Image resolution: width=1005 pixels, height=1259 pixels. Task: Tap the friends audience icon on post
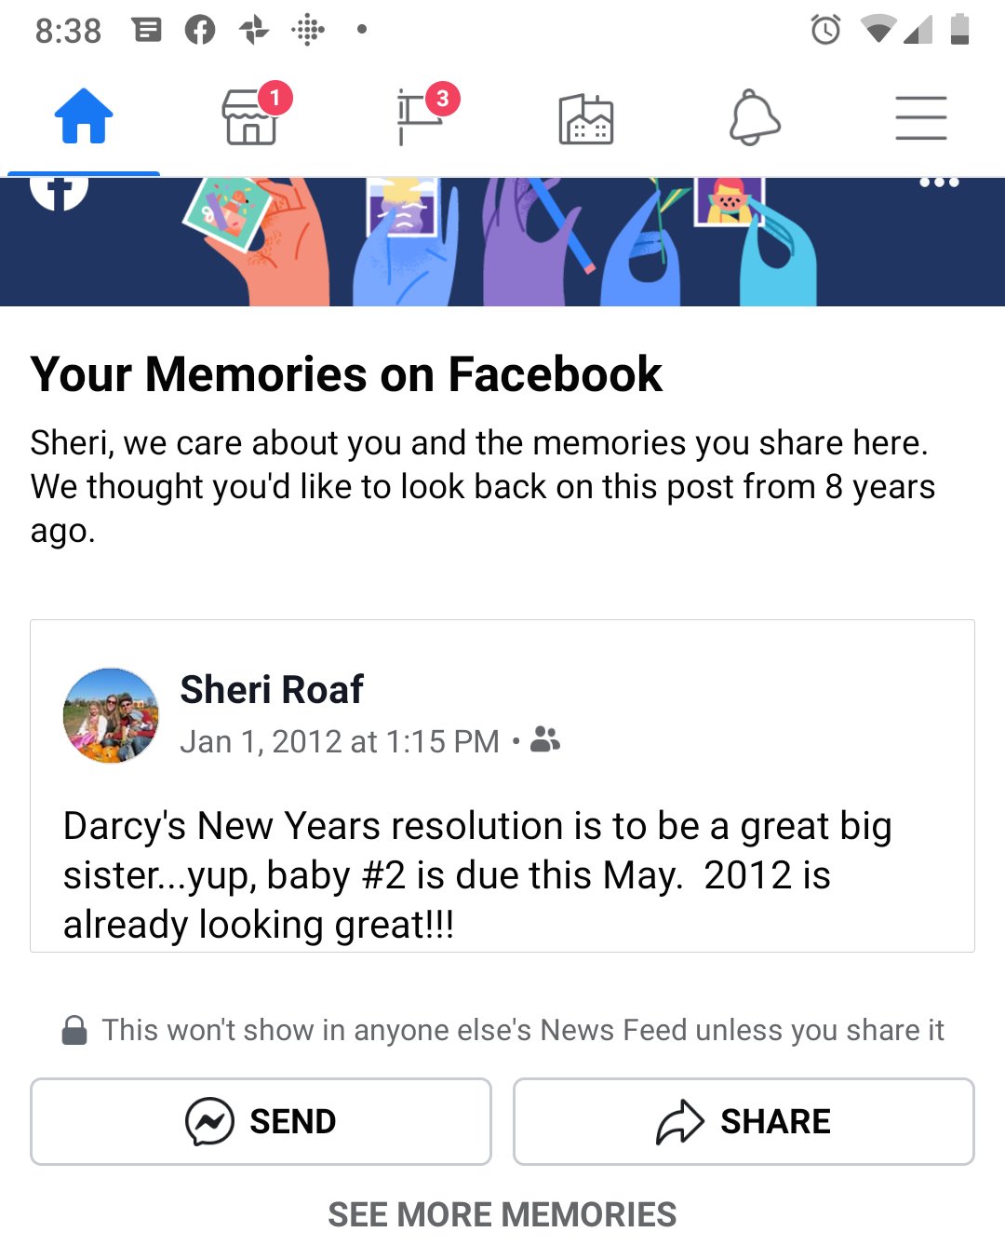pyautogui.click(x=545, y=740)
